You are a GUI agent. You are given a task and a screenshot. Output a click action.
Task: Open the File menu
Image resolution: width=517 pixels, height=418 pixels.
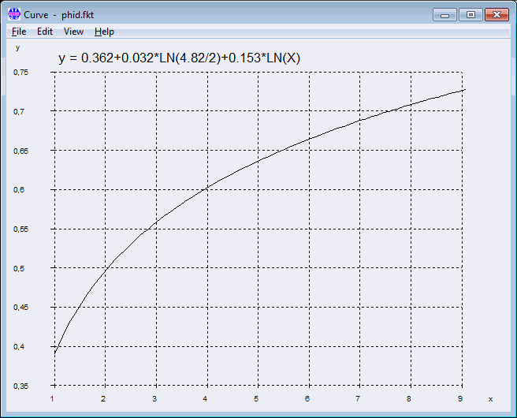[x=19, y=32]
